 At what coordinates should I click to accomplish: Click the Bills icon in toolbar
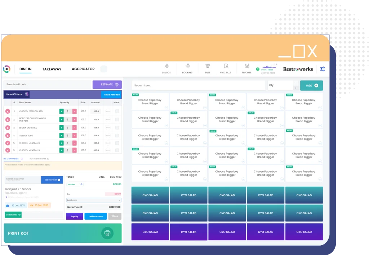208,66
